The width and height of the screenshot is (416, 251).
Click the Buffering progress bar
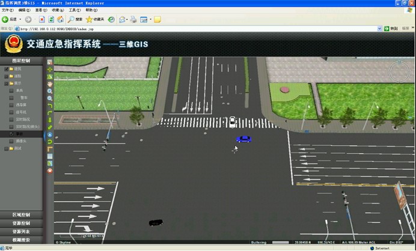click(280, 242)
